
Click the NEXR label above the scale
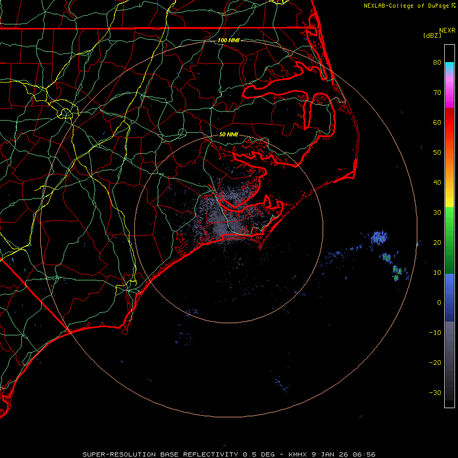(447, 31)
